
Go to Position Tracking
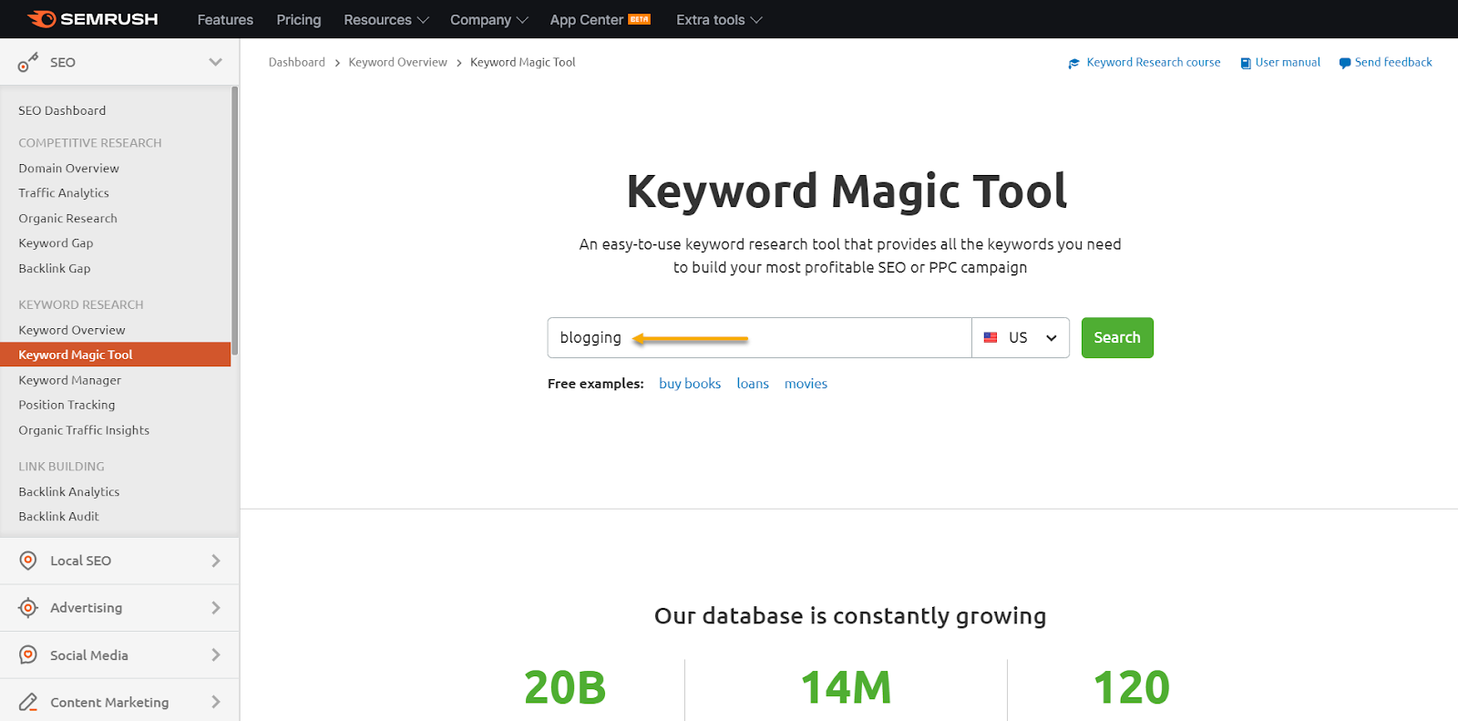pyautogui.click(x=67, y=405)
